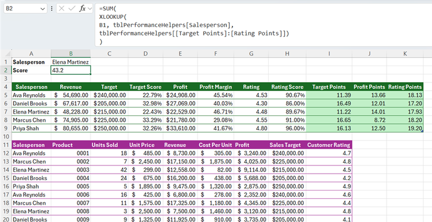Click rating score 91.00% cell

(287, 120)
